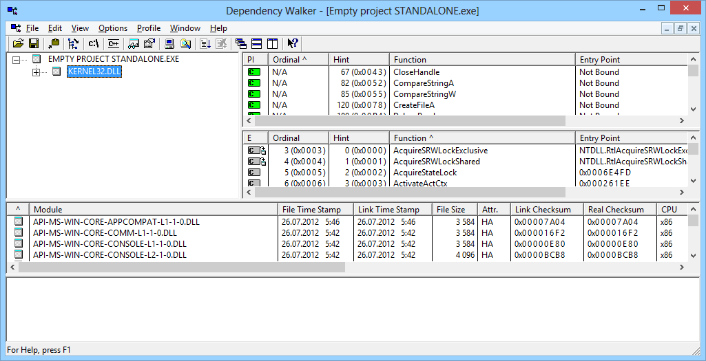Sort exports by Function column header
The image size is (706, 361).
pos(482,138)
